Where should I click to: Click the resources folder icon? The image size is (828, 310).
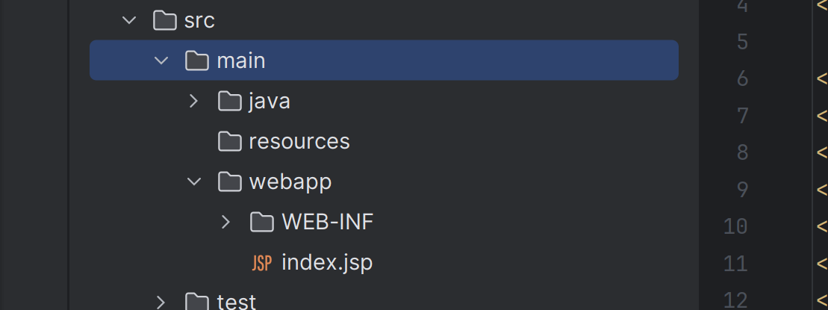230,141
